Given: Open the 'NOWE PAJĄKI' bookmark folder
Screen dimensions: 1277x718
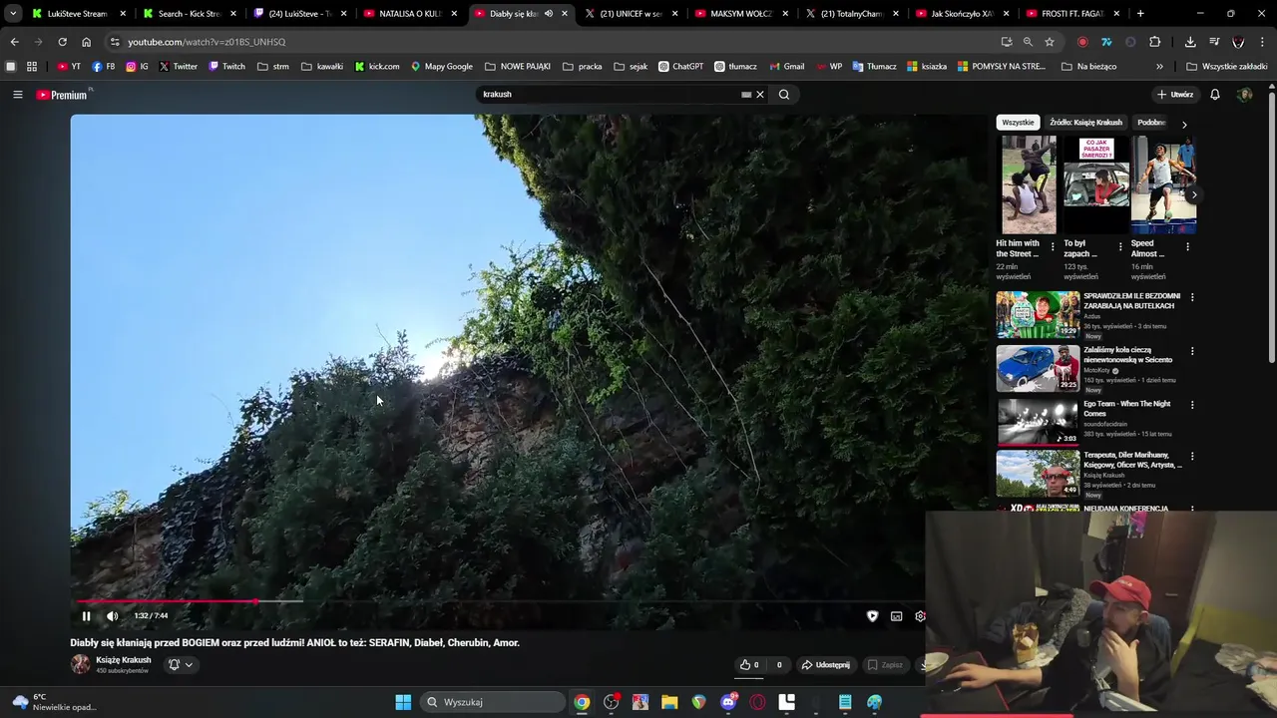Looking at the screenshot, I should (x=518, y=67).
